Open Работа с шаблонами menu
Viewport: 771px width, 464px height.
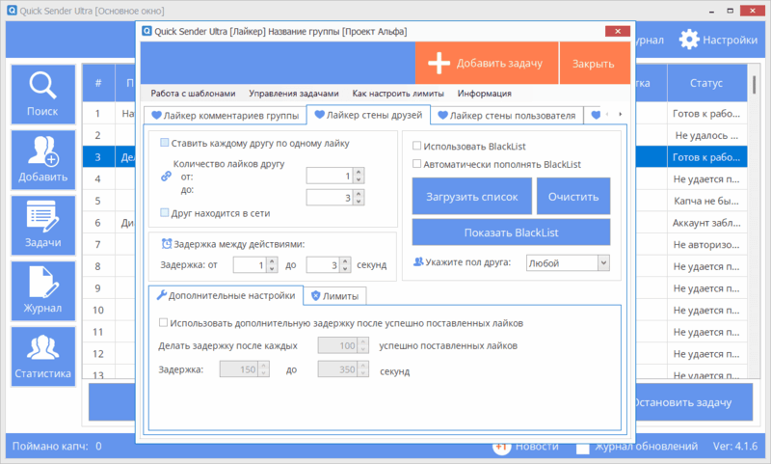(193, 93)
